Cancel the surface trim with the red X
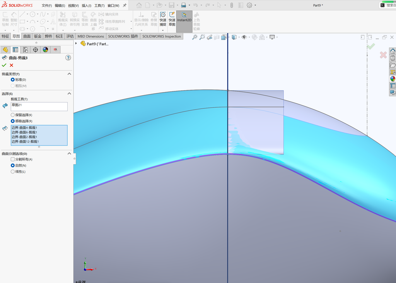The height and width of the screenshot is (283, 396). pyautogui.click(x=11, y=65)
